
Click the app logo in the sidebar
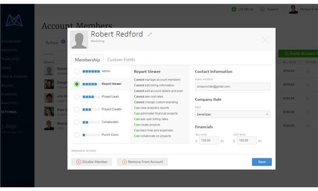tap(14, 20)
